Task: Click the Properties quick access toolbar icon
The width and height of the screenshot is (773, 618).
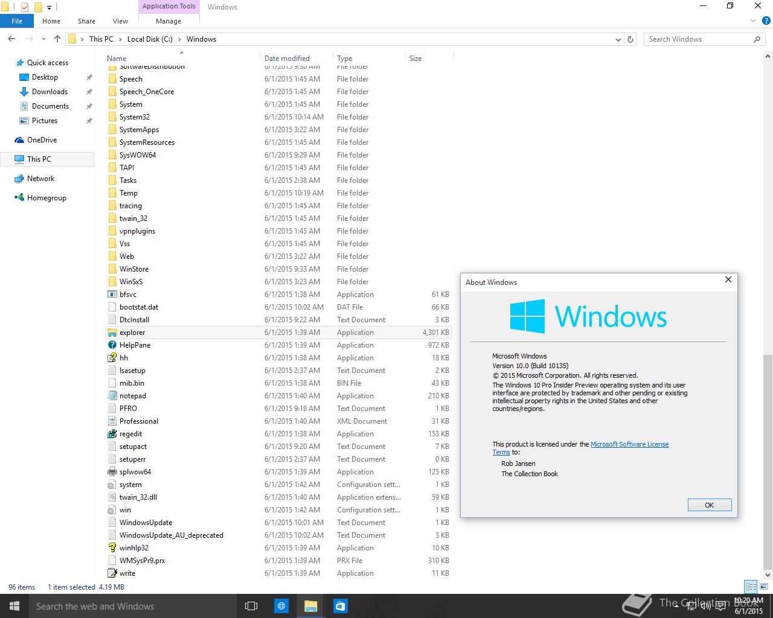Action: [x=25, y=7]
